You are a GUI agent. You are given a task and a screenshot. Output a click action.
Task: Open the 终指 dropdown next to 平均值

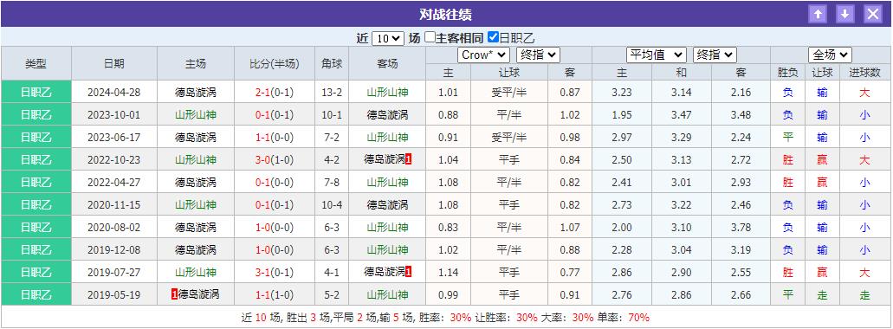click(715, 55)
